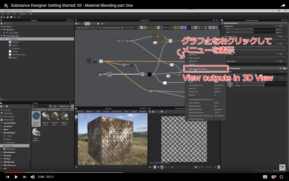Image resolution: width=289 pixels, height=181 pixels.
Task: Open Using Custom Parameters dropdown
Action: click(127, 28)
